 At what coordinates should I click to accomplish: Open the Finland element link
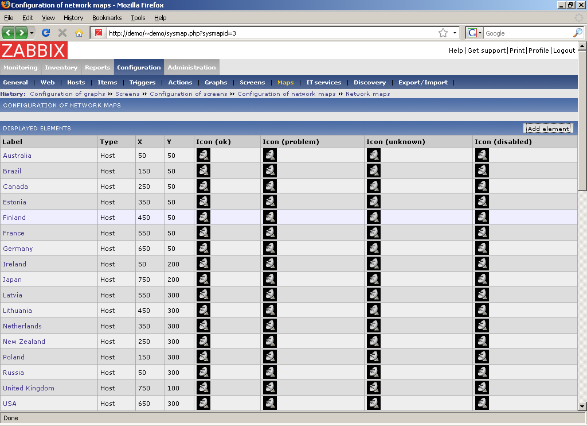(14, 218)
